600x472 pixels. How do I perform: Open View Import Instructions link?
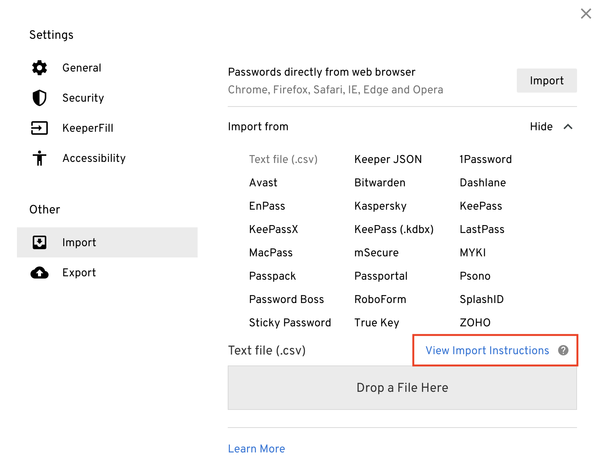pos(487,350)
